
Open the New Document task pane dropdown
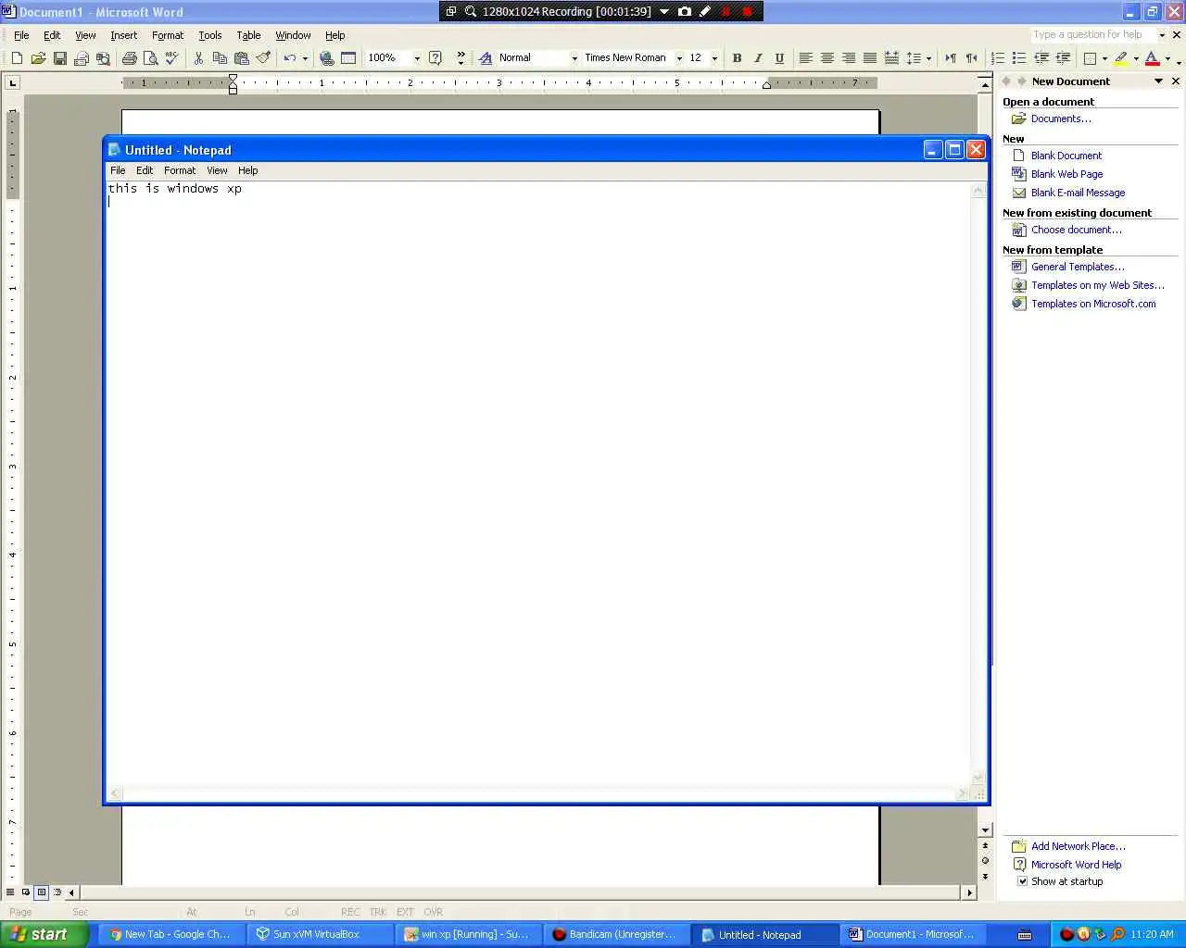tap(1158, 81)
